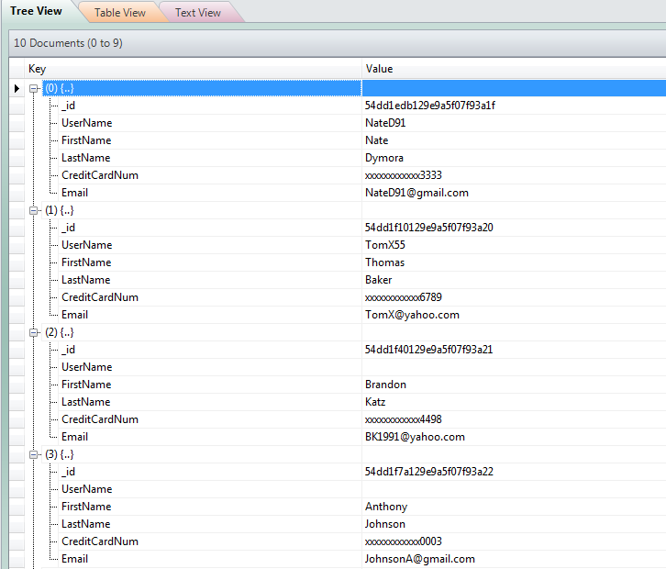Select FirstName value Anthony
The width and height of the screenshot is (666, 569).
pyautogui.click(x=386, y=506)
